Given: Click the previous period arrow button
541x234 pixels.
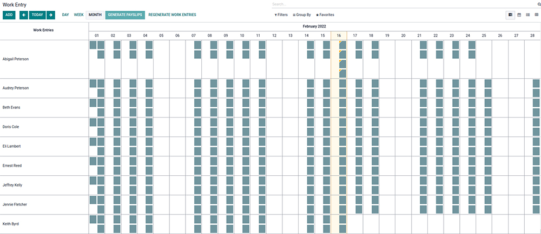Looking at the screenshot, I should [24, 15].
